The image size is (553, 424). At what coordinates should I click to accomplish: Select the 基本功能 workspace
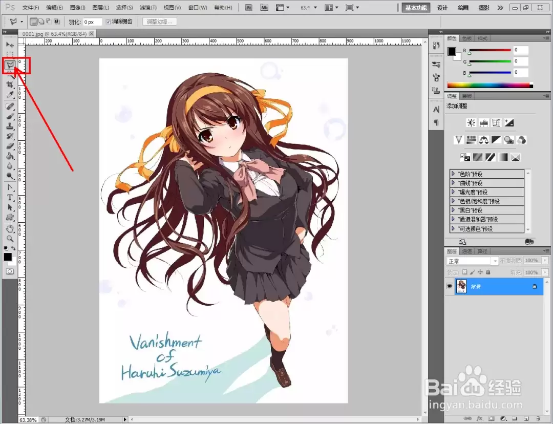416,8
